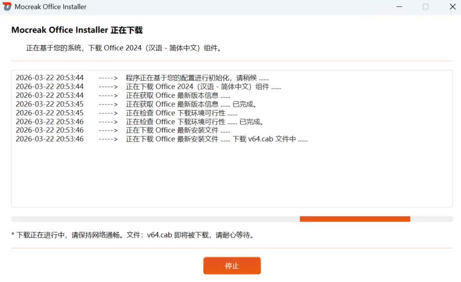
Task: Minimize the Mocreak Office Installer window
Action: click(399, 6)
